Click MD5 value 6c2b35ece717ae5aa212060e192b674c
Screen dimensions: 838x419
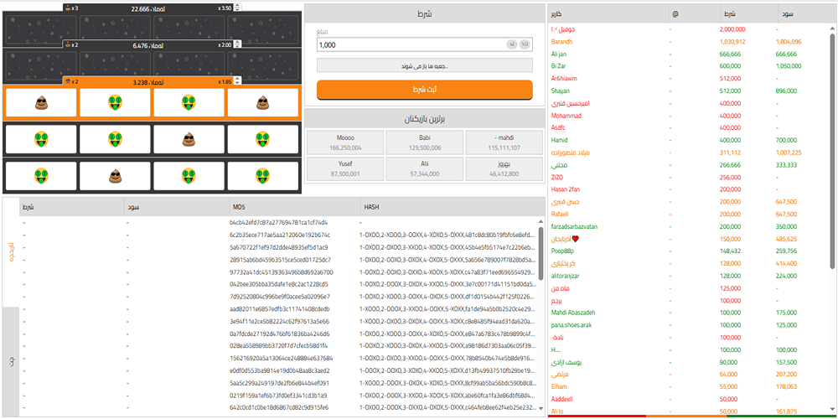(280, 235)
